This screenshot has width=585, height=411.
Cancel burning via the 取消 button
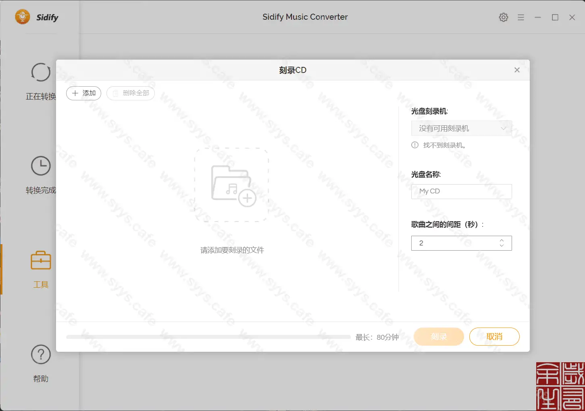point(494,336)
